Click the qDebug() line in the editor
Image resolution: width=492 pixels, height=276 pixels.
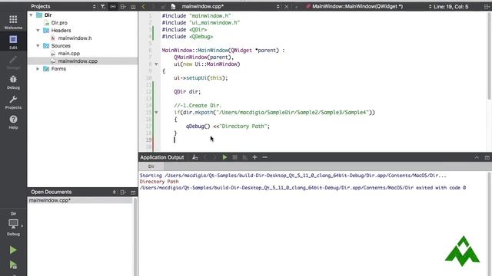[228, 126]
